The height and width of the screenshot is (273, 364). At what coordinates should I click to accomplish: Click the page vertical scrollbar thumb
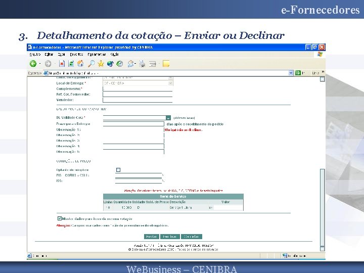click(322, 207)
